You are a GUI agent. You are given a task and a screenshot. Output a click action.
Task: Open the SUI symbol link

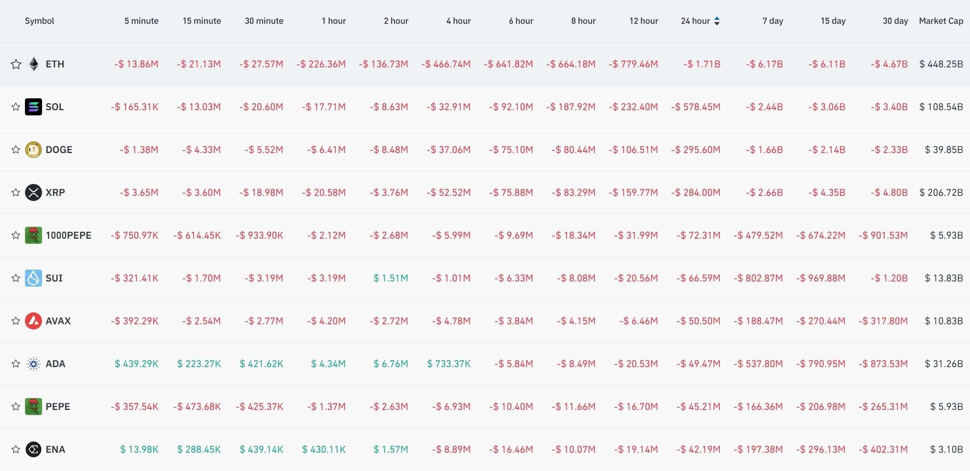coord(54,278)
